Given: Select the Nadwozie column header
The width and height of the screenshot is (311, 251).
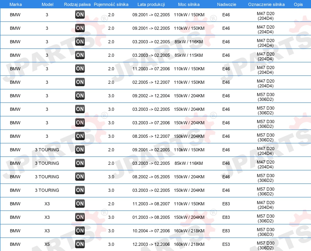Looking at the screenshot, I should pos(227,4).
